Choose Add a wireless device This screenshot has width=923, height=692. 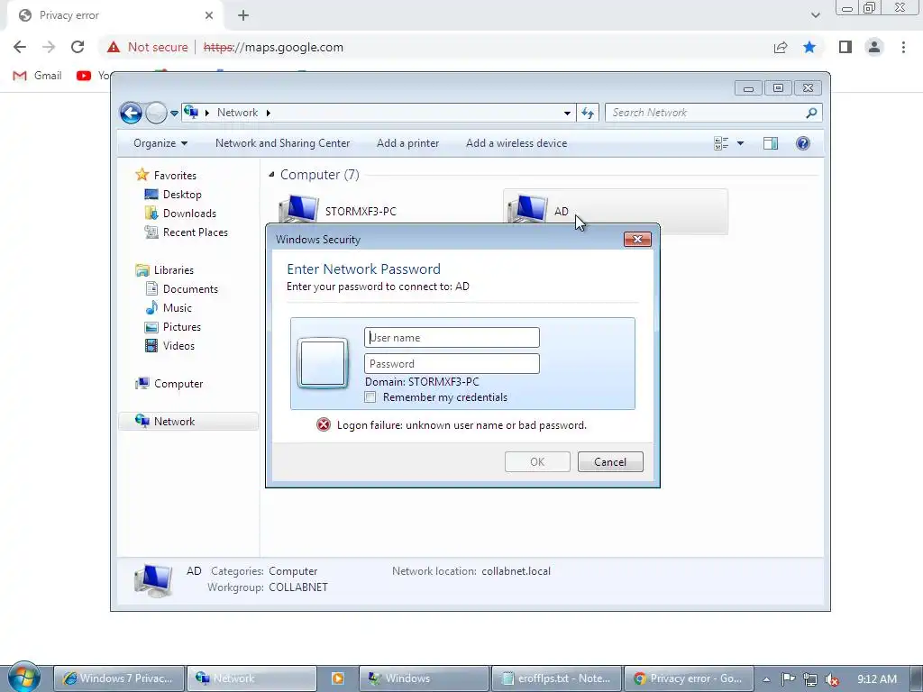pos(516,143)
